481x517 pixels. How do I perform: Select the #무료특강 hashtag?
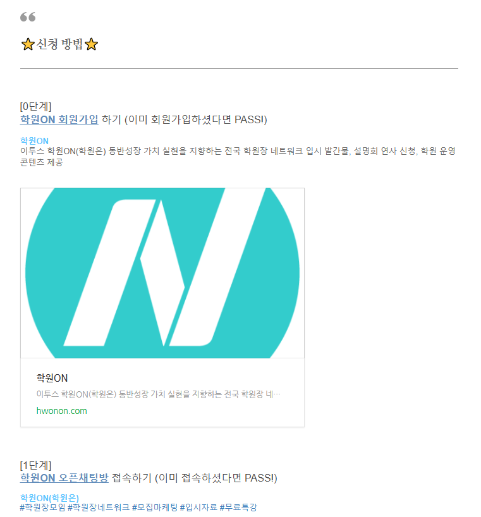[238, 507]
